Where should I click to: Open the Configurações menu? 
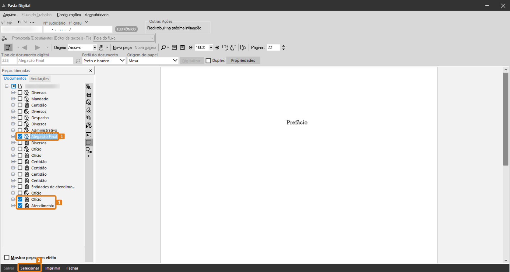(x=69, y=15)
